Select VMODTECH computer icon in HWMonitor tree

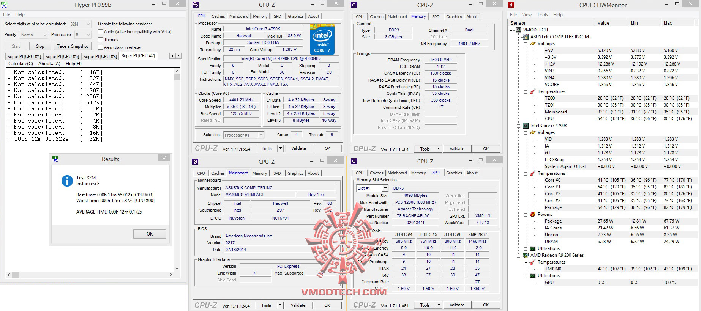(518, 30)
